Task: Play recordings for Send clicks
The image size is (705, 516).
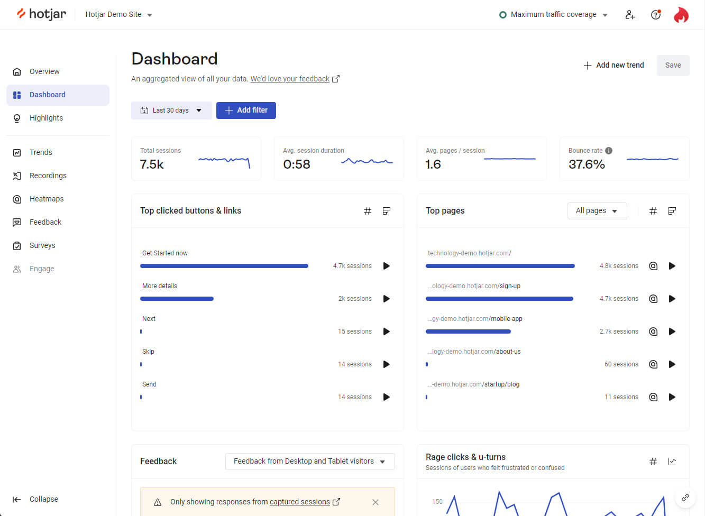Action: [x=387, y=397]
